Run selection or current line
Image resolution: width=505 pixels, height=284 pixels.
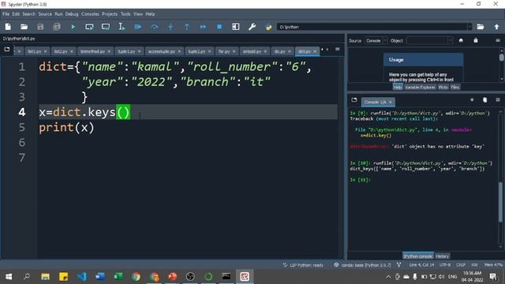tap(122, 27)
